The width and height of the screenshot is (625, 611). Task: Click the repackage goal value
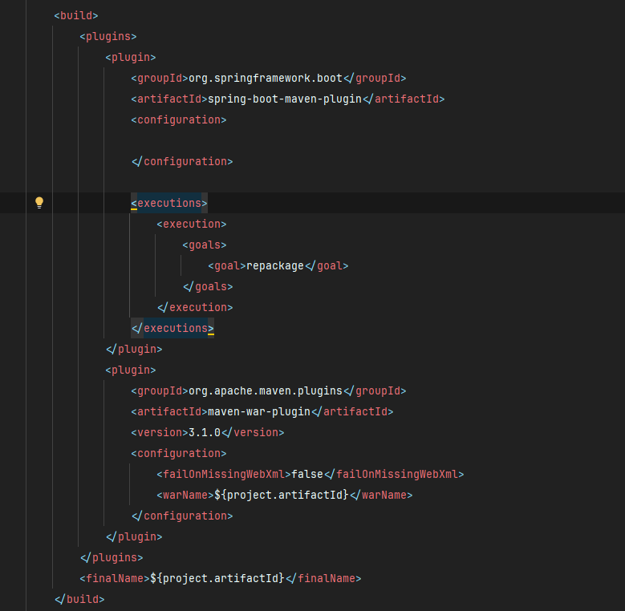275,265
